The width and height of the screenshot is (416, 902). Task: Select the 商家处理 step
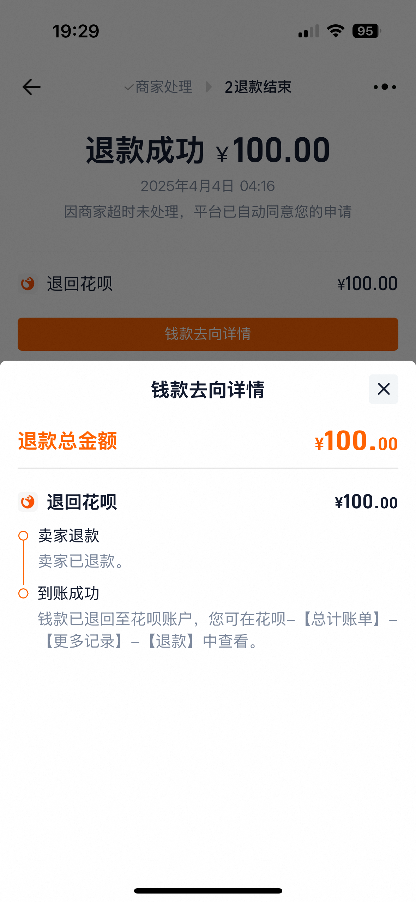pos(159,87)
